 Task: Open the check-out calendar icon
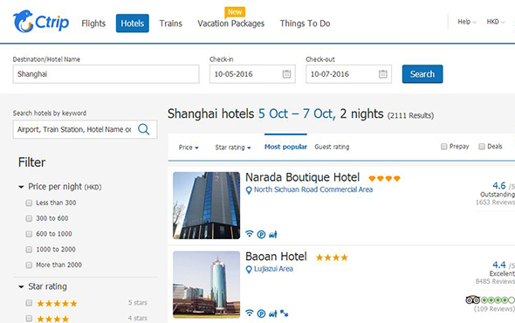pyautogui.click(x=382, y=74)
